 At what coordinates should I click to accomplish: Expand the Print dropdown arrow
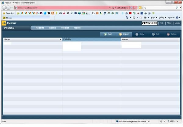click(x=149, y=18)
